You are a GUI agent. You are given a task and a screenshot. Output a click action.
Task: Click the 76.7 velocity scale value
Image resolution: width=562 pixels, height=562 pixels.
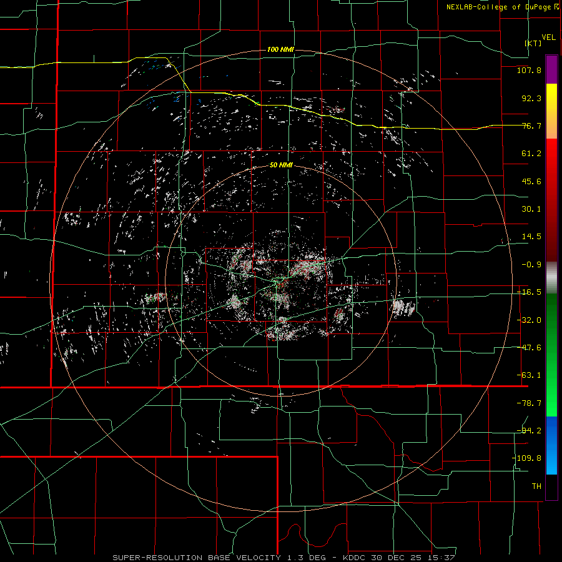(531, 126)
